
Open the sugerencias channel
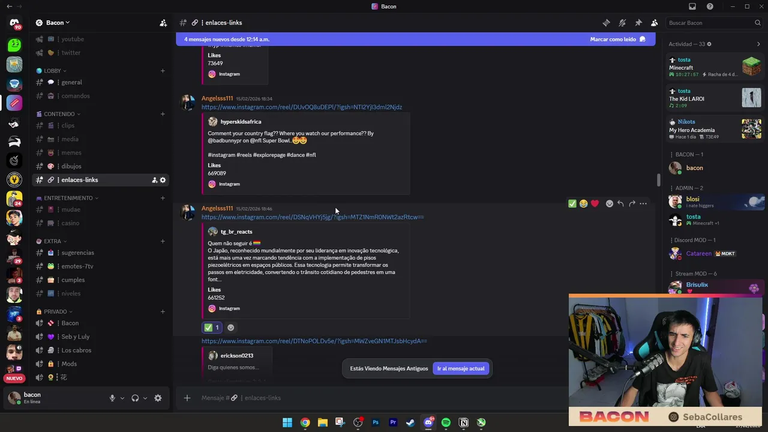[x=100, y=253]
